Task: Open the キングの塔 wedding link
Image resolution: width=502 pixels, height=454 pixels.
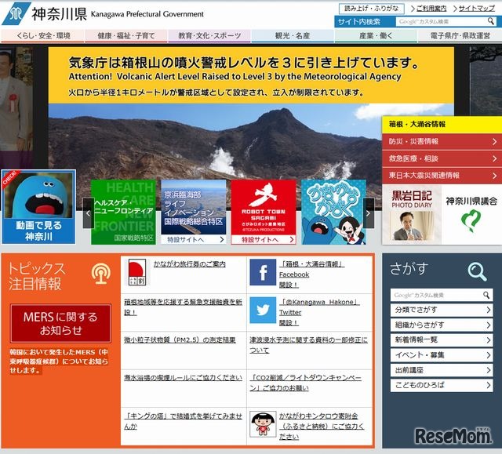Action: tap(183, 421)
